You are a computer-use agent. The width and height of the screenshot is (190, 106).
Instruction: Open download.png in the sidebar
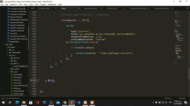pyautogui.click(x=19, y=91)
